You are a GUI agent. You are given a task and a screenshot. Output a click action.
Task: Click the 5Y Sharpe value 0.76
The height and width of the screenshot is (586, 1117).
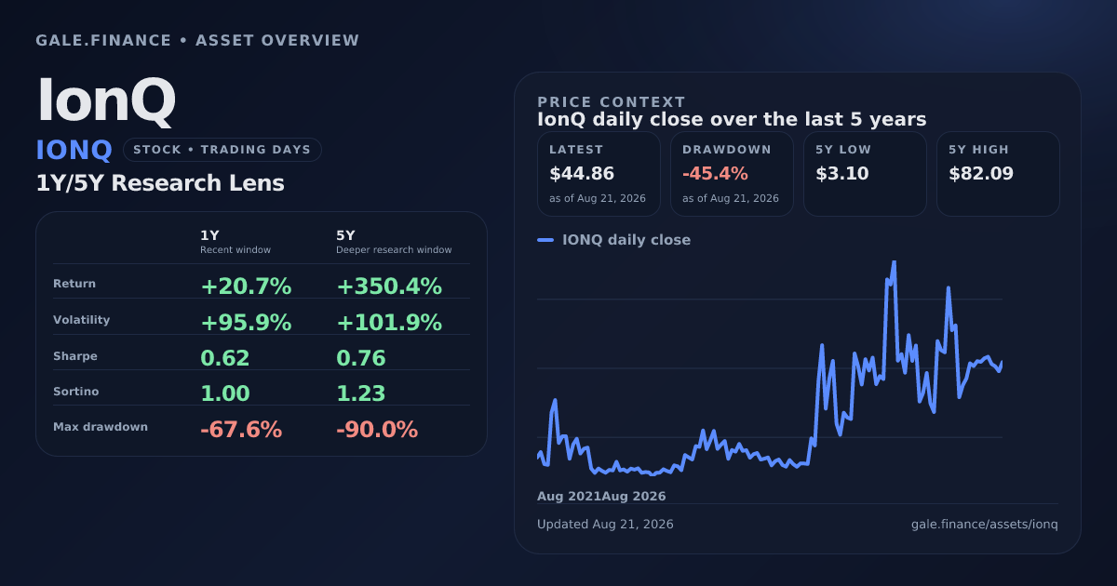pyautogui.click(x=361, y=359)
